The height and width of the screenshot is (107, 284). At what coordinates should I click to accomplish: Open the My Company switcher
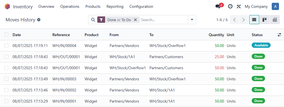256,6
